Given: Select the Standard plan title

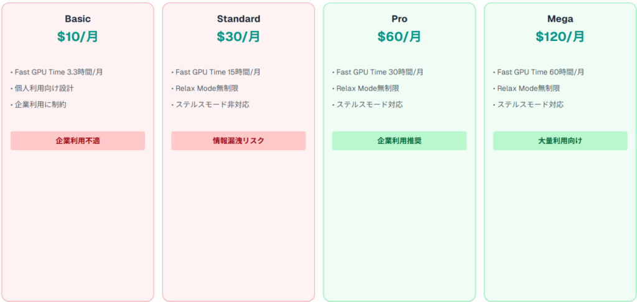Looking at the screenshot, I should coord(238,19).
